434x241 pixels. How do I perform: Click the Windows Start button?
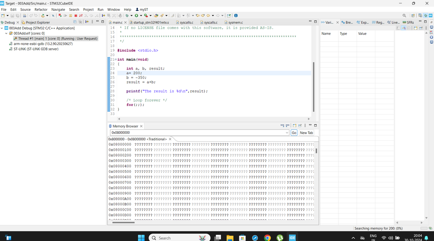coord(141,238)
